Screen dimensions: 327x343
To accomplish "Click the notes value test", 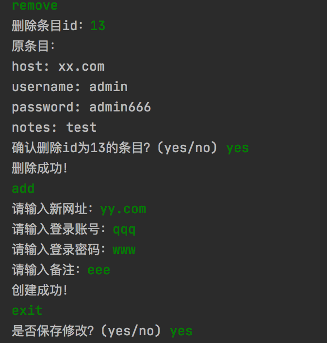I will tap(82, 127).
